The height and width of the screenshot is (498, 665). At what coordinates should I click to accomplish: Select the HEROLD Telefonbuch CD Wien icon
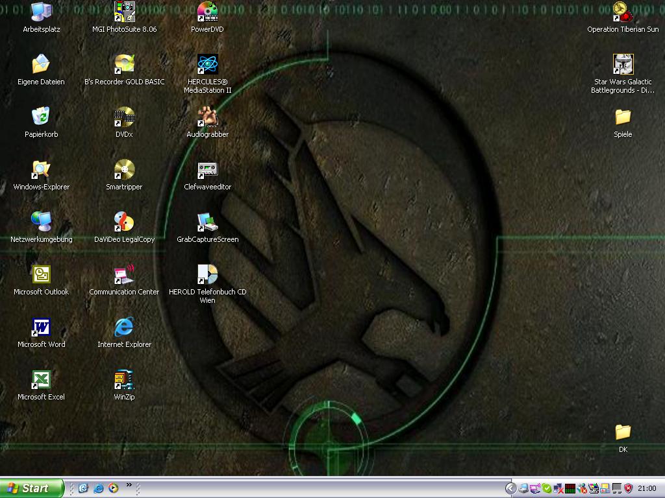click(x=207, y=274)
